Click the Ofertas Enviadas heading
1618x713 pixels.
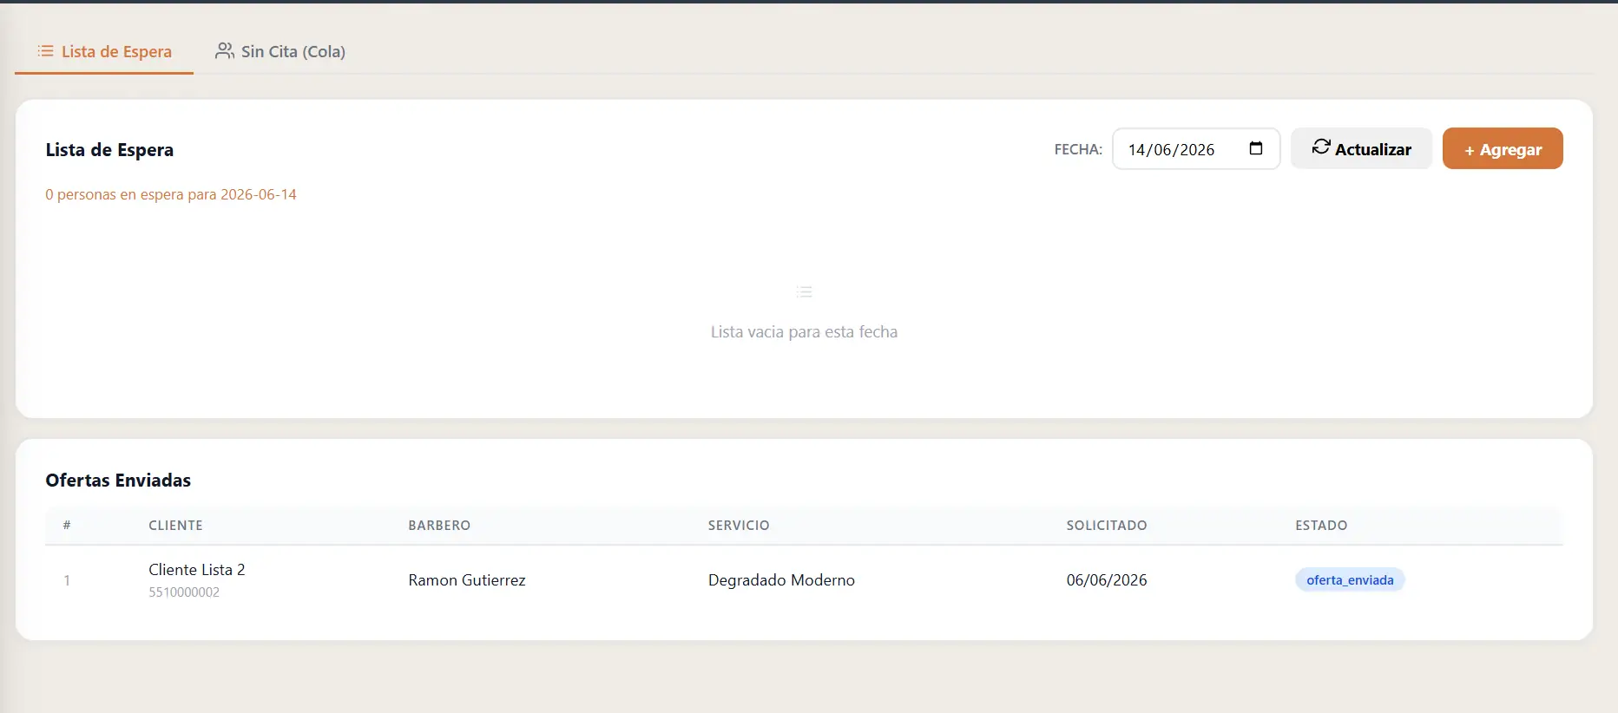(x=118, y=481)
